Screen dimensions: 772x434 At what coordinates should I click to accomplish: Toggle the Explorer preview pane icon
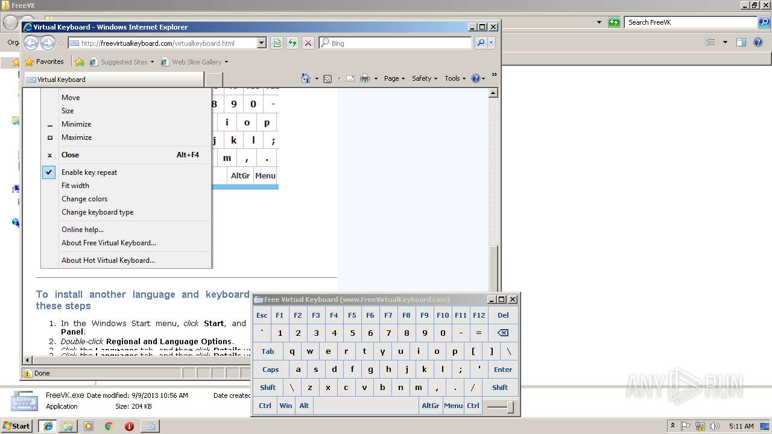click(741, 42)
